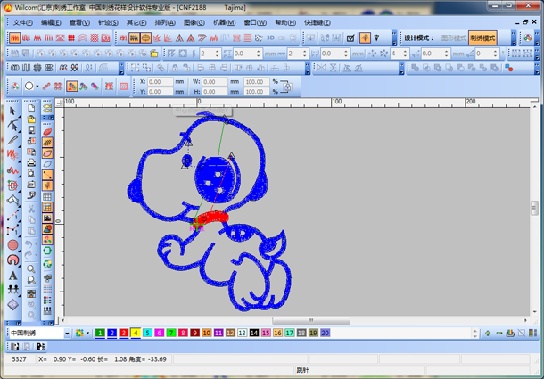Image resolution: width=544 pixels, height=379 pixels.
Task: Open the 编辑(E) menu
Action: pos(51,22)
